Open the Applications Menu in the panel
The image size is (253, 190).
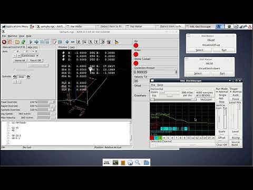[x=15, y=26]
